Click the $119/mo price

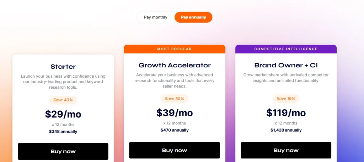pyautogui.click(x=286, y=113)
